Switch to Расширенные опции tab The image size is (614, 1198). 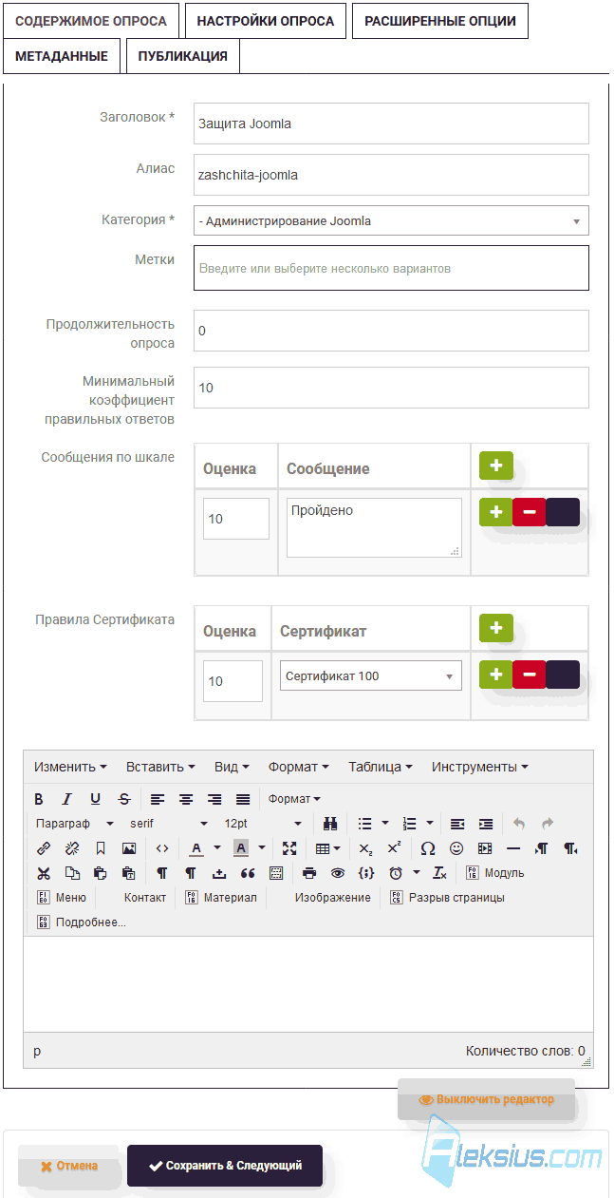tap(440, 21)
